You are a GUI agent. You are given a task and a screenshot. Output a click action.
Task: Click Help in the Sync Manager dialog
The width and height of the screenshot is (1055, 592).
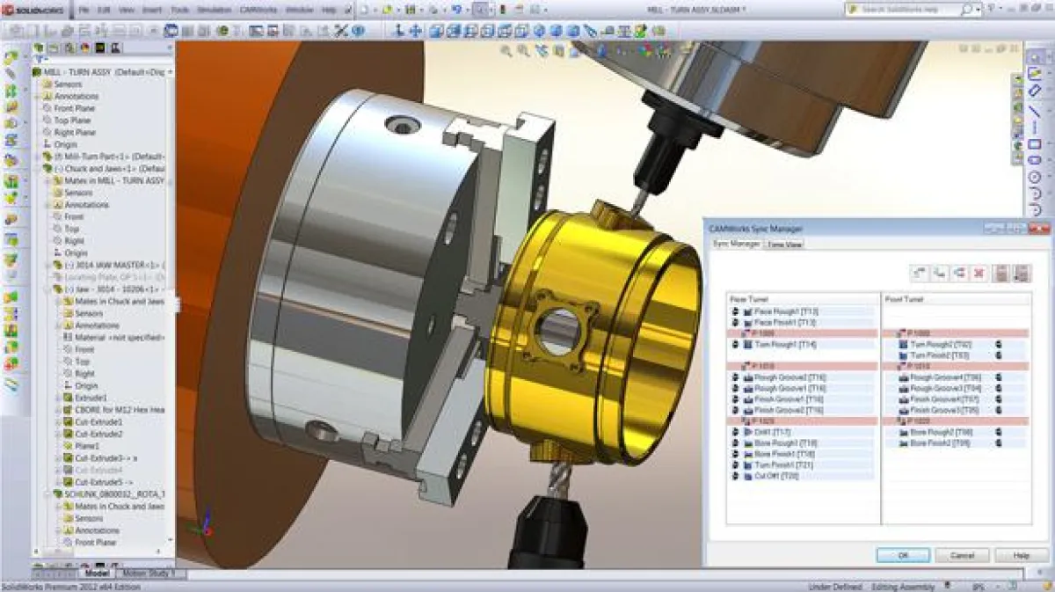tap(1022, 555)
